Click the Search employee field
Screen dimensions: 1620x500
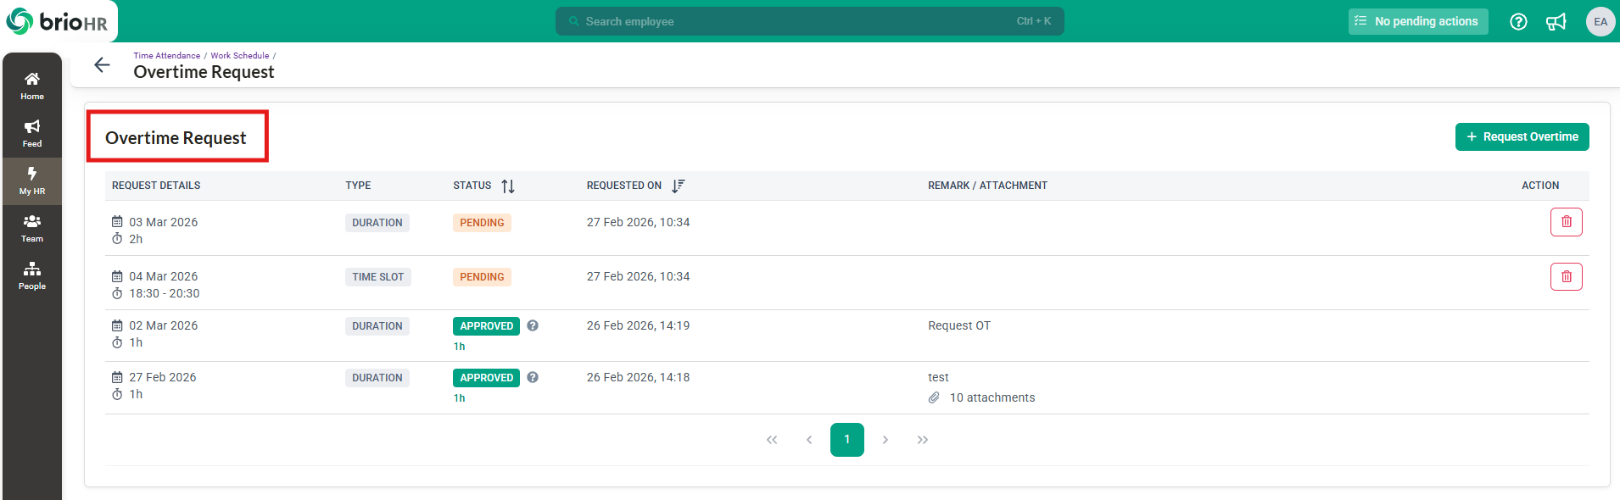tap(810, 21)
